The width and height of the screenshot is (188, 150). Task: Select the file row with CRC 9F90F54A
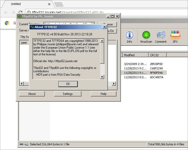144,73
